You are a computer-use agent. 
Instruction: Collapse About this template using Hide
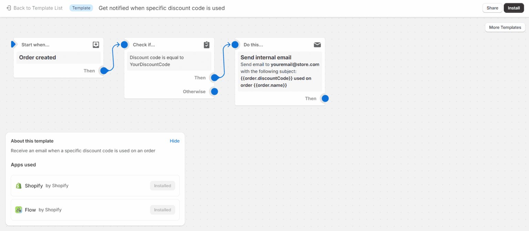point(175,141)
